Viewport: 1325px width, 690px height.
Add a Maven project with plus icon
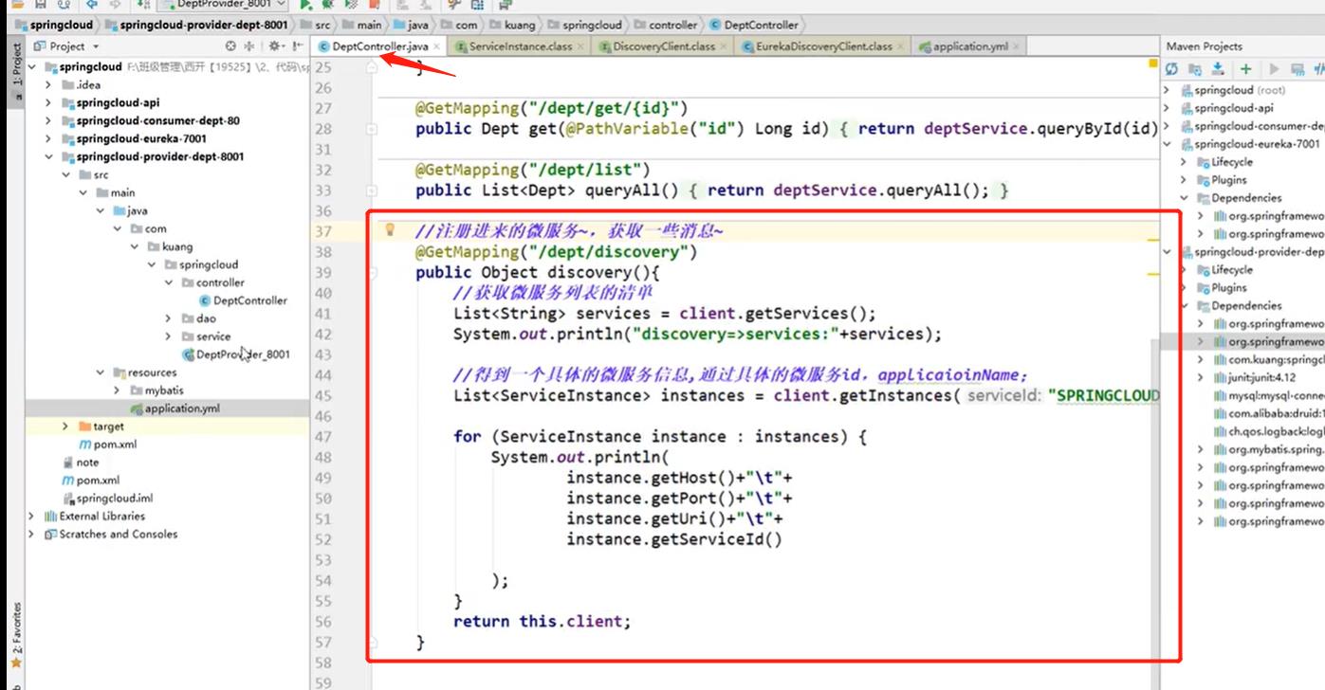1245,69
